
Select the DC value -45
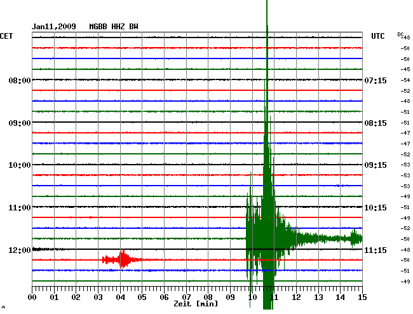pyautogui.click(x=405, y=69)
